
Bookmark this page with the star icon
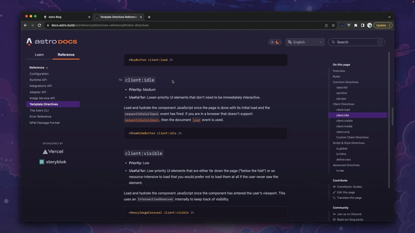point(333,25)
